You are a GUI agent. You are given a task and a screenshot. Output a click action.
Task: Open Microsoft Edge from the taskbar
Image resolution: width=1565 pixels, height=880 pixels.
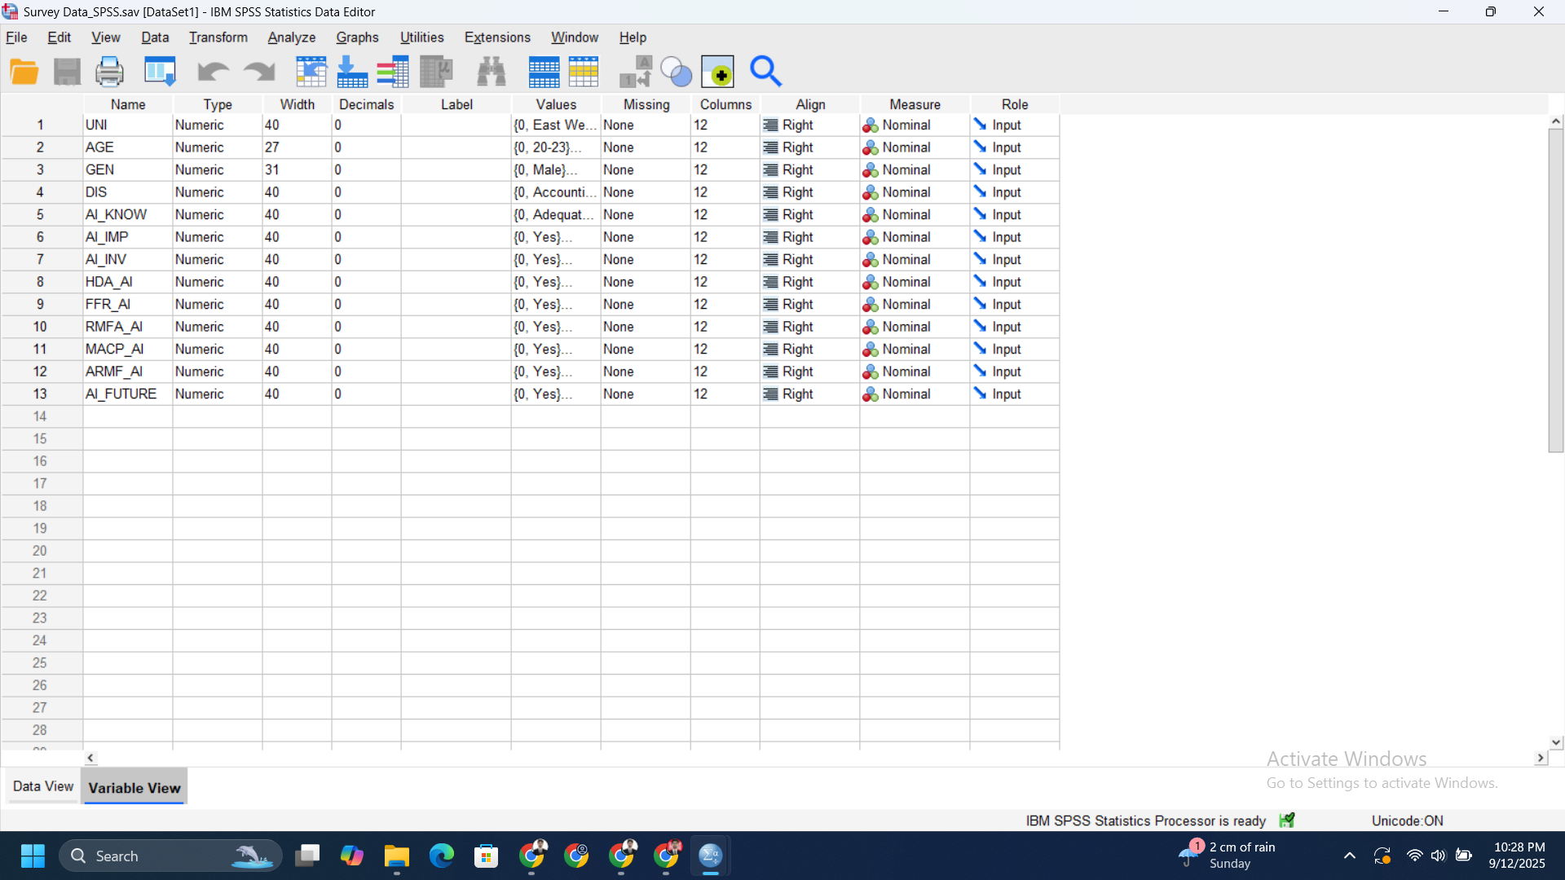442,856
